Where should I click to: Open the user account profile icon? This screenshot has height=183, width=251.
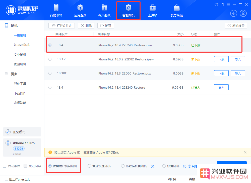(x=243, y=13)
